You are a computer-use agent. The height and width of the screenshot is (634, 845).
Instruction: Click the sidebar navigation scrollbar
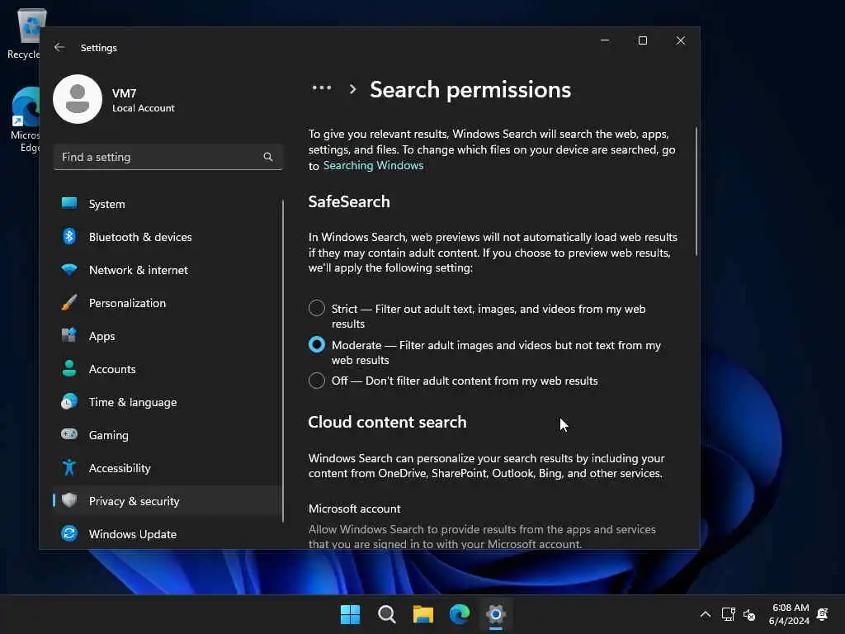[283, 361]
